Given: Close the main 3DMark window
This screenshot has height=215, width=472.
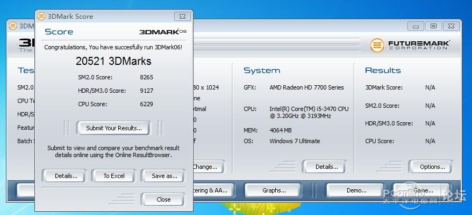Looking at the screenshot, I should pos(451,26).
